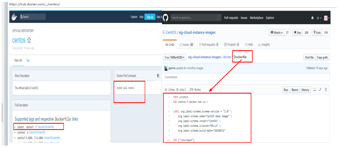The width and height of the screenshot is (338, 147).
Task: Open the plus create-new dropdown
Action: [319, 18]
